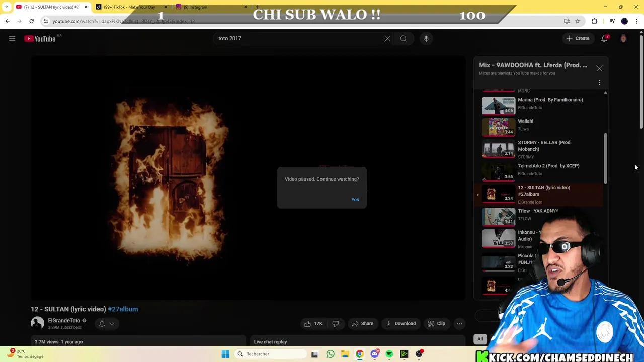
Task: Open Task View on the taskbar
Action: [314, 354]
